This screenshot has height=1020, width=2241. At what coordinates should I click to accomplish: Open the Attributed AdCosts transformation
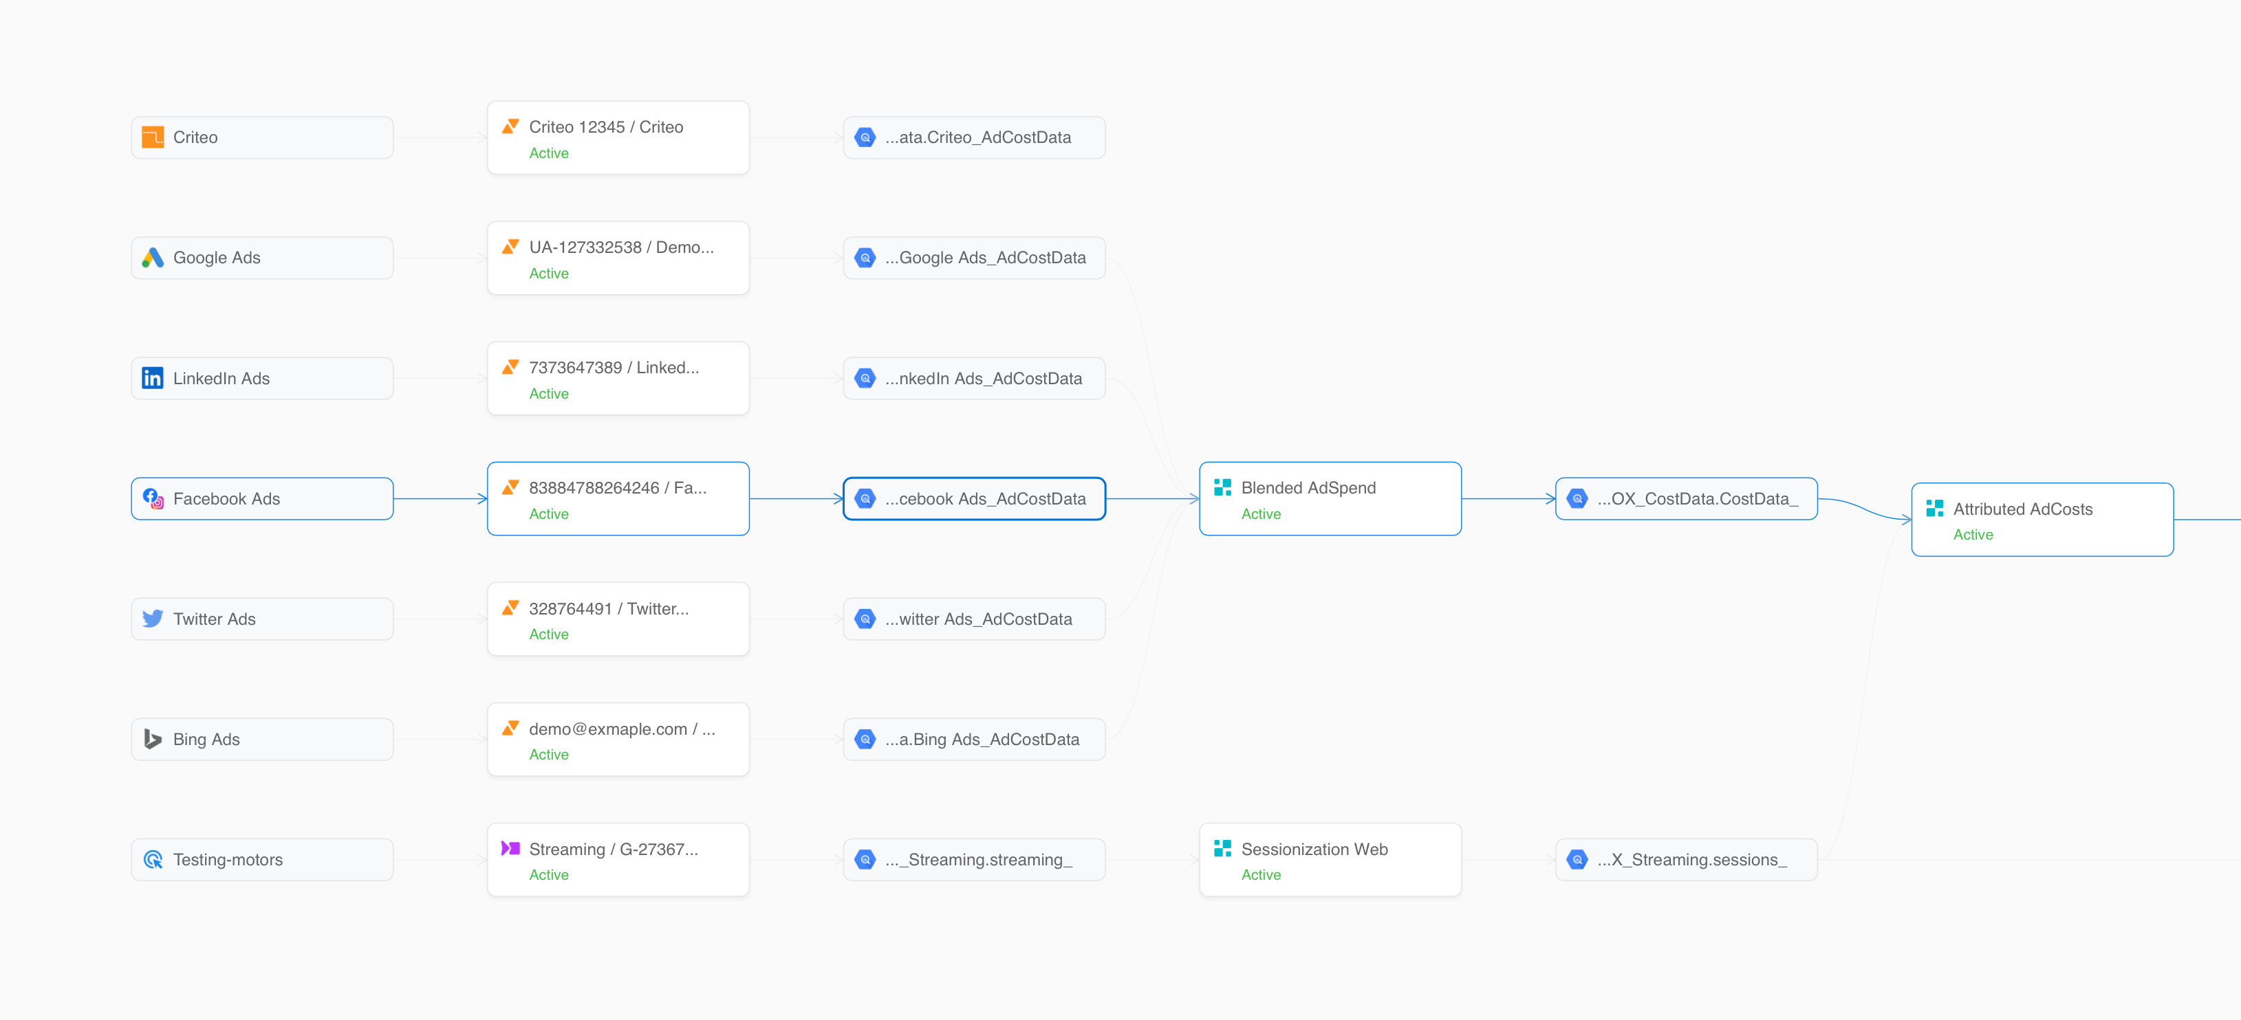2043,519
